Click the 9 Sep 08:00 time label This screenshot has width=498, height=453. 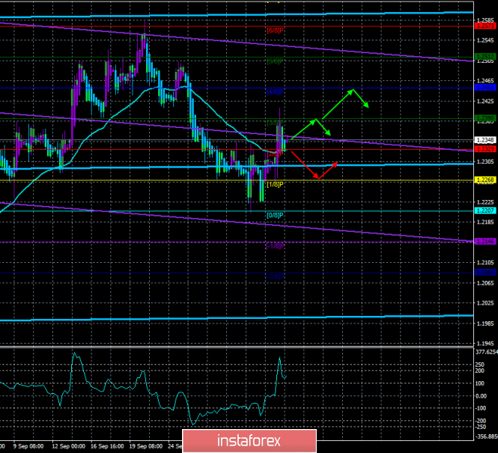click(28, 446)
